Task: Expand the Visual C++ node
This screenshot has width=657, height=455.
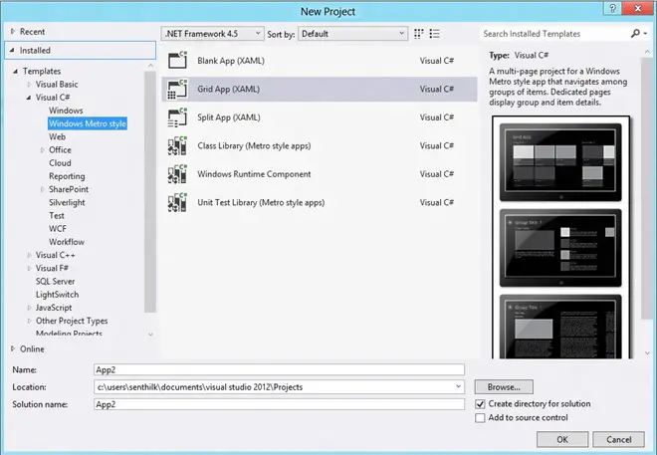Action: pos(29,255)
